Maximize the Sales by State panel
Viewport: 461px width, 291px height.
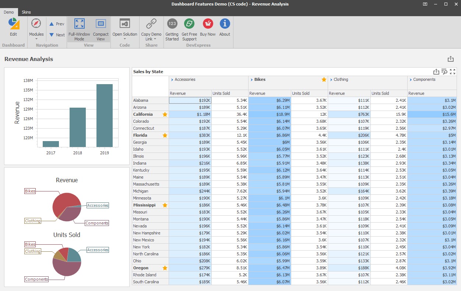tap(453, 72)
